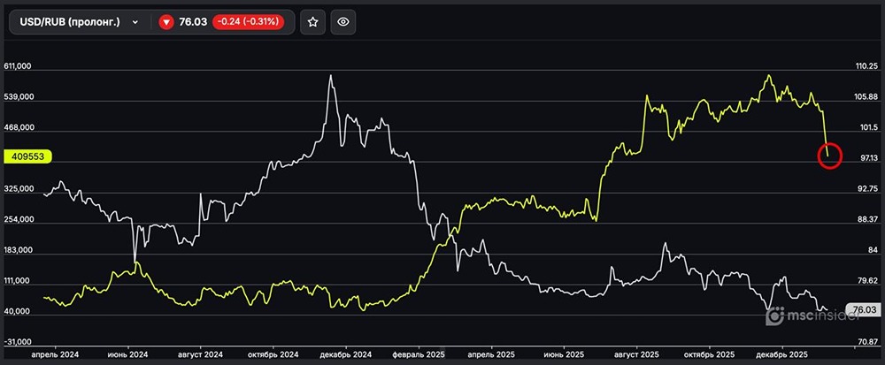Open the USD/RUB instrument dropdown chevron
This screenshot has height=365, width=885.
point(135,22)
